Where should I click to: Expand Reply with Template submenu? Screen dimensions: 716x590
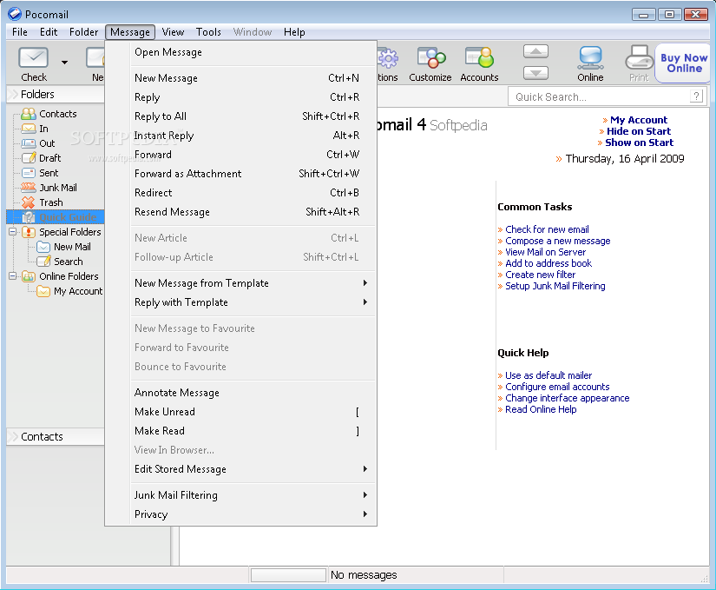pos(365,302)
